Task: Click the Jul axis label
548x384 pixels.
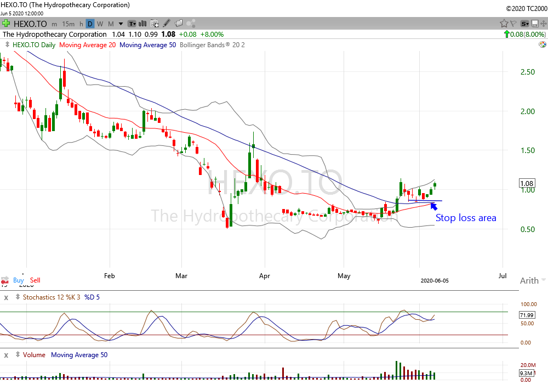Action: (x=503, y=276)
